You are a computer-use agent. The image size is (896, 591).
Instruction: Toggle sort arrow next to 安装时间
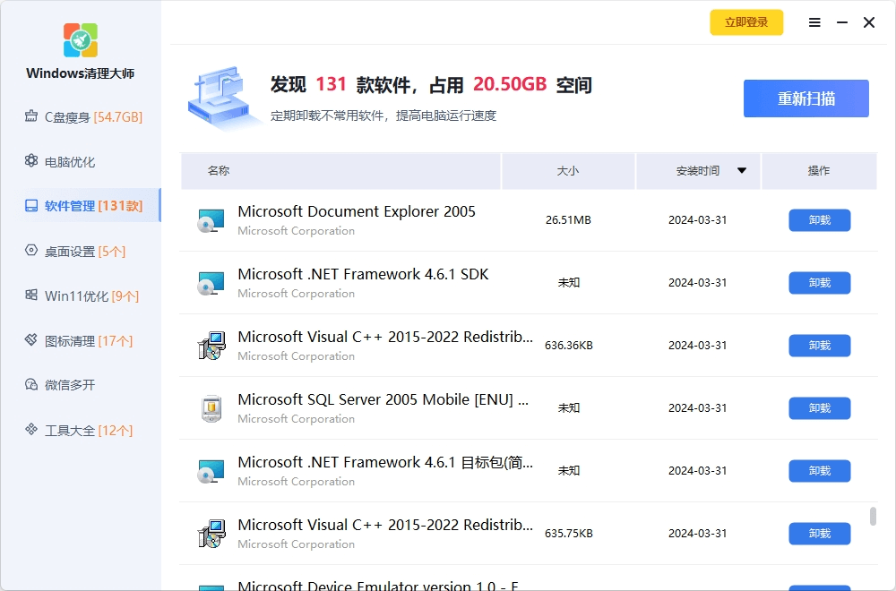click(741, 171)
